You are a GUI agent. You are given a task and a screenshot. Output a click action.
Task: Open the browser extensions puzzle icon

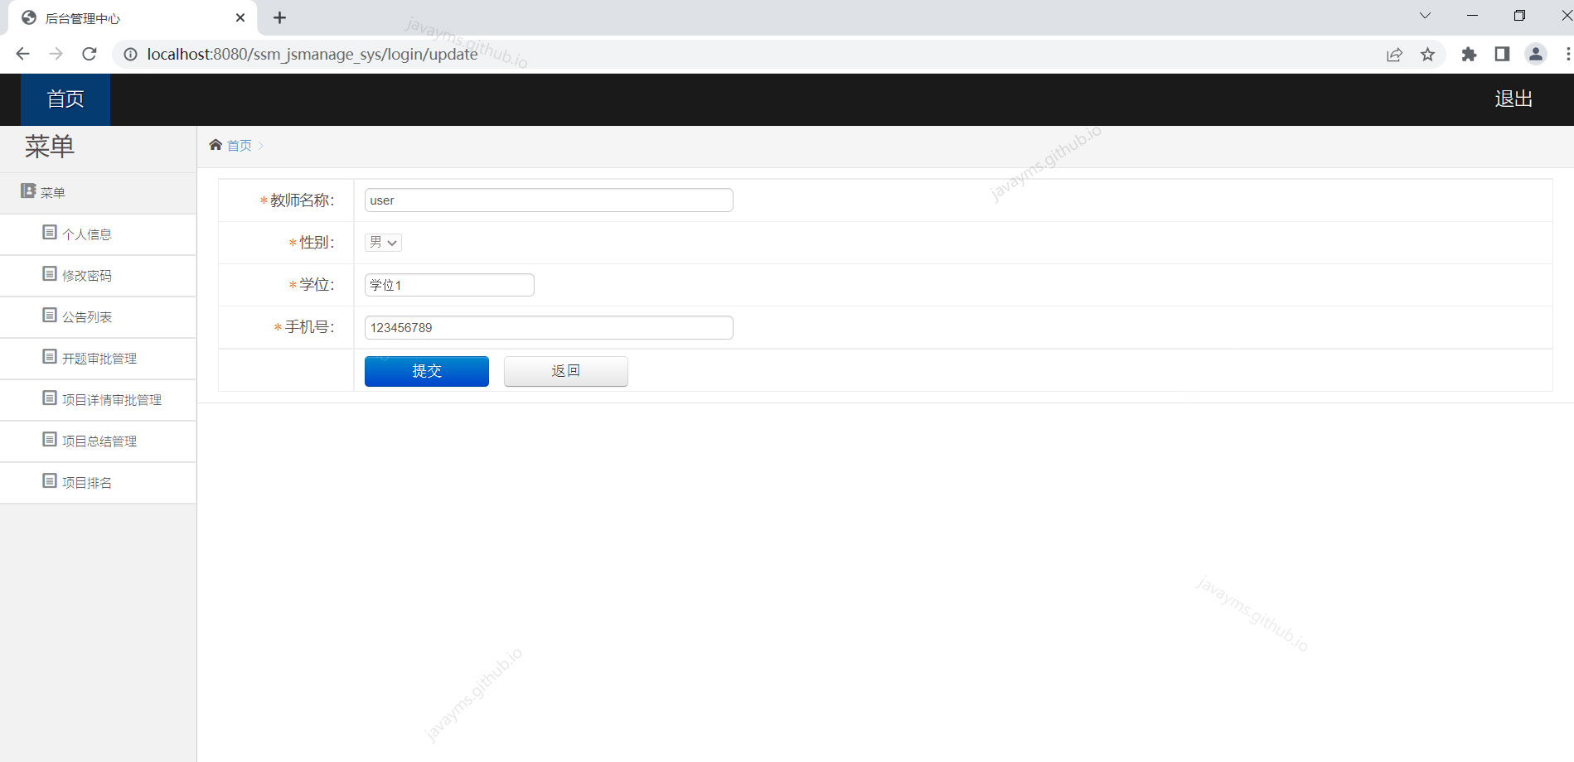[x=1469, y=54]
